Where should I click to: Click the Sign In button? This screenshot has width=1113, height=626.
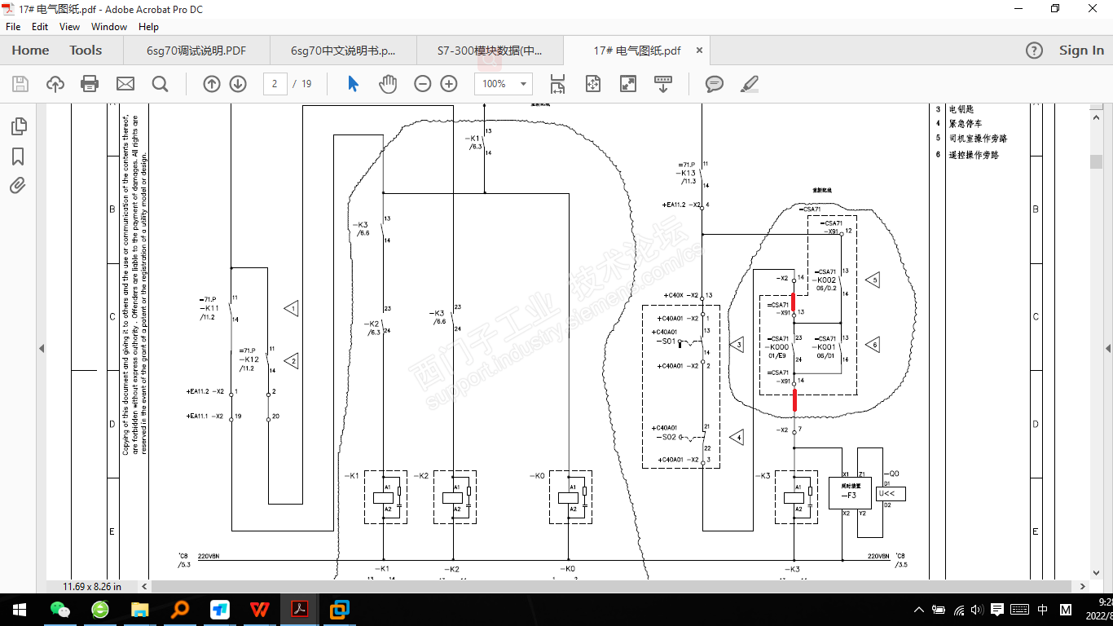click(1081, 51)
